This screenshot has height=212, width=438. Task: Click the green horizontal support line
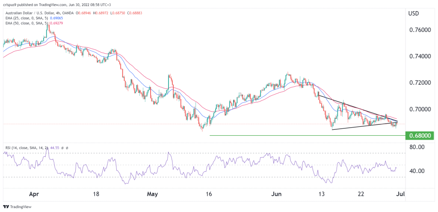point(299,136)
